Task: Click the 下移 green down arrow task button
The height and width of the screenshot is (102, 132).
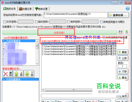Action: [29, 74]
